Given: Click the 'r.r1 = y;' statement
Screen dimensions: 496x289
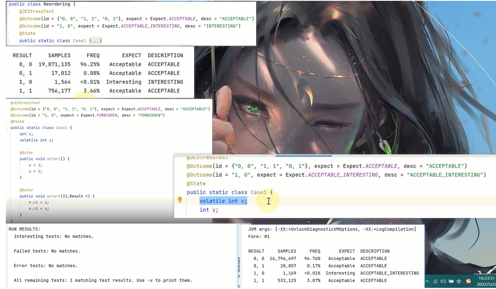Looking at the screenshot, I should (x=39, y=202).
